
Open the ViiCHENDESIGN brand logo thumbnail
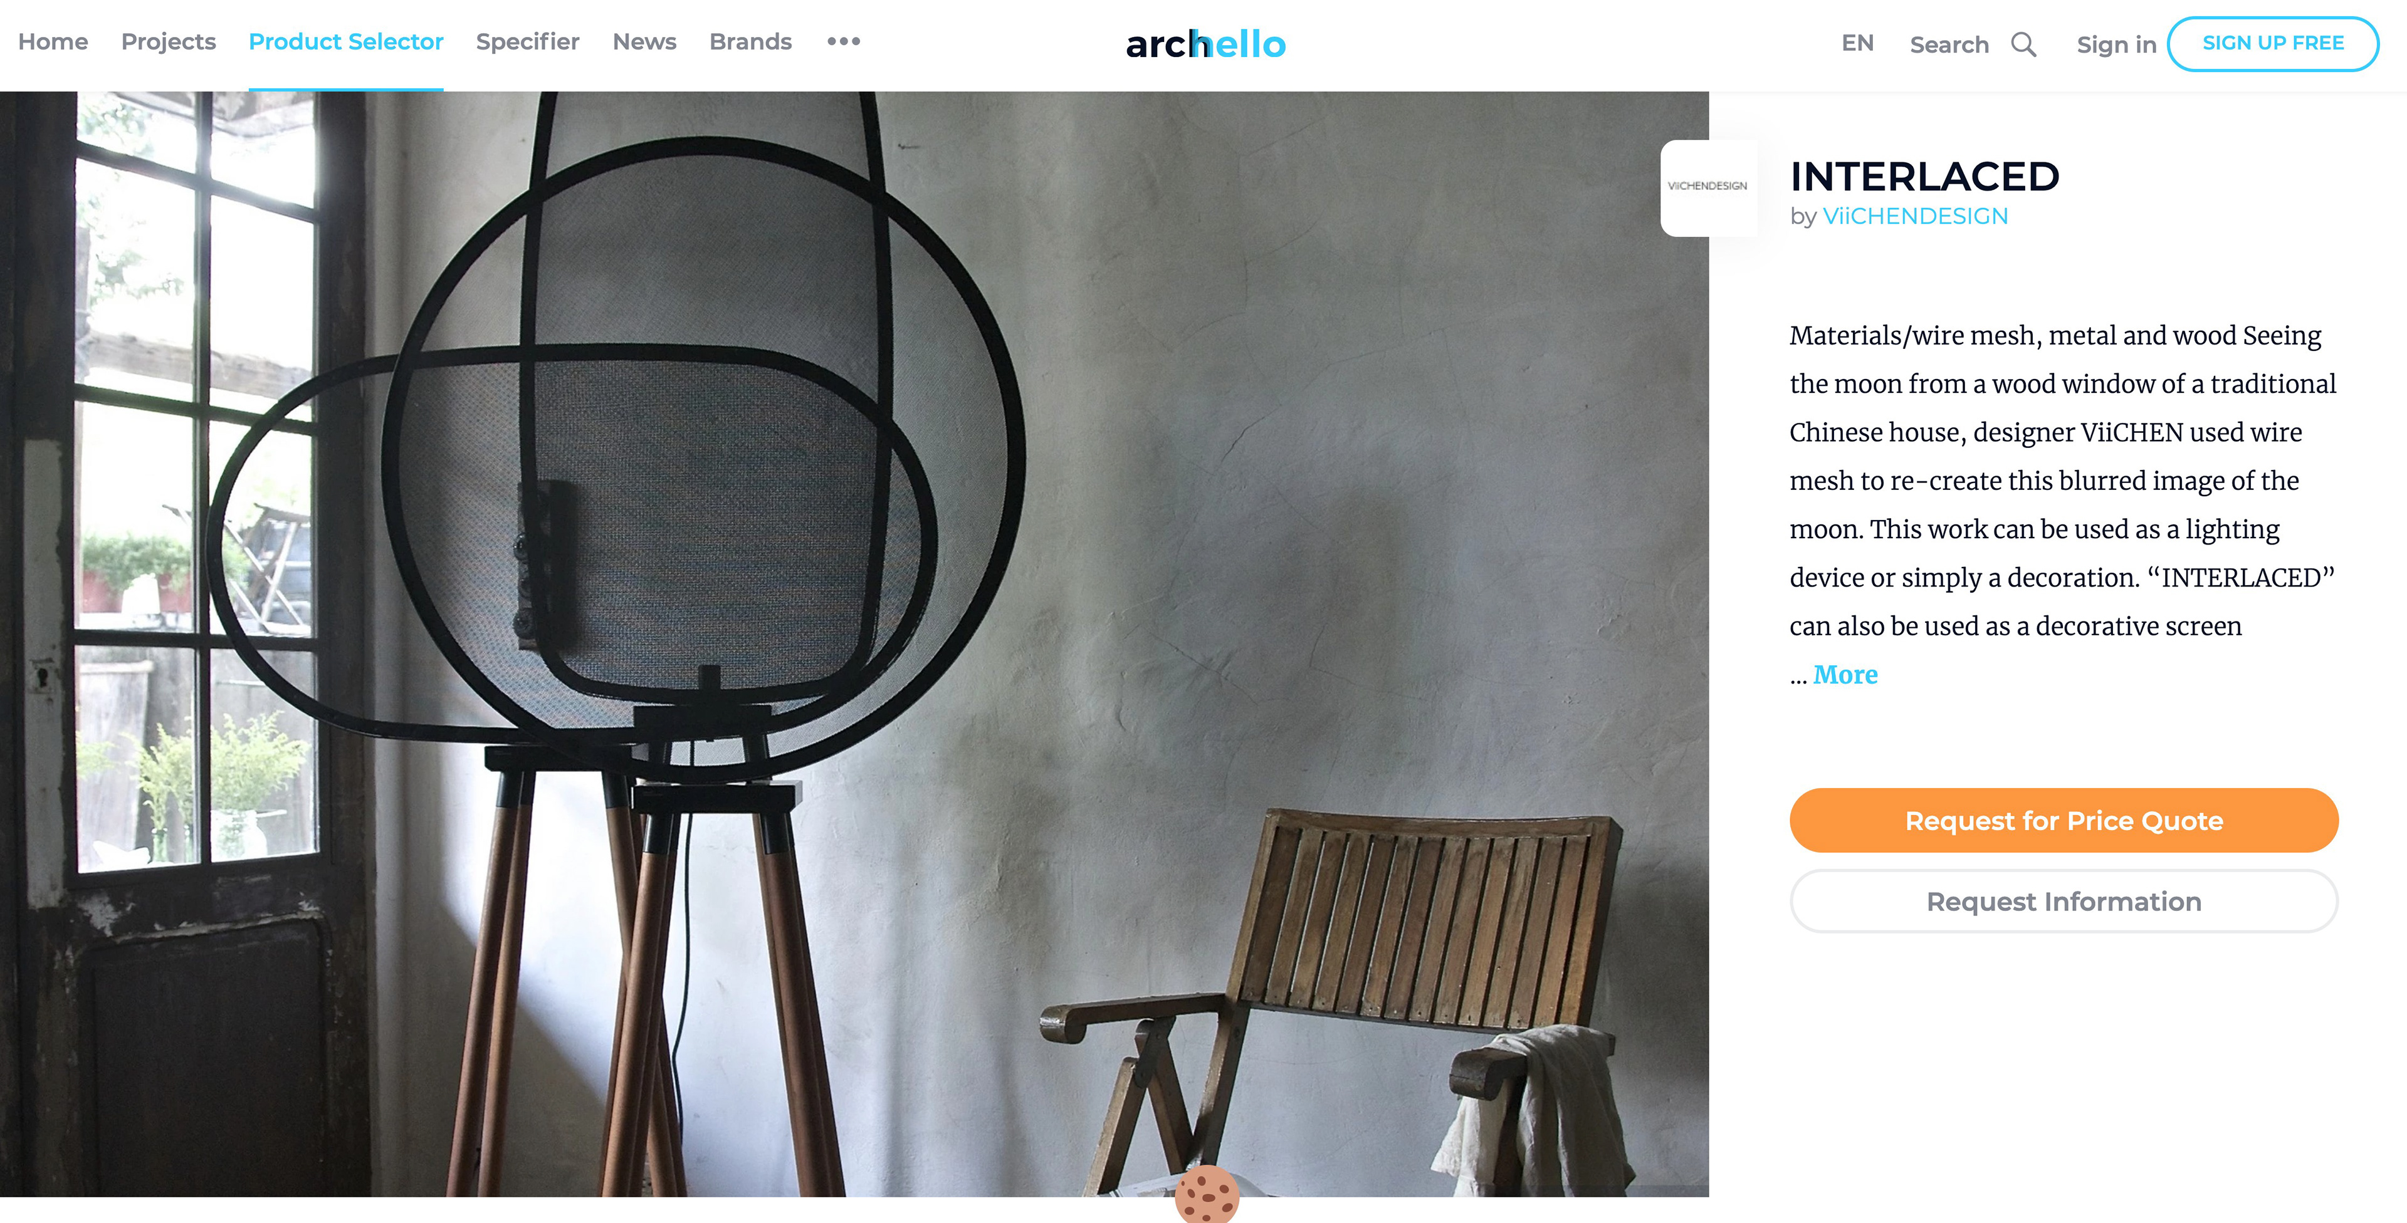1707,187
